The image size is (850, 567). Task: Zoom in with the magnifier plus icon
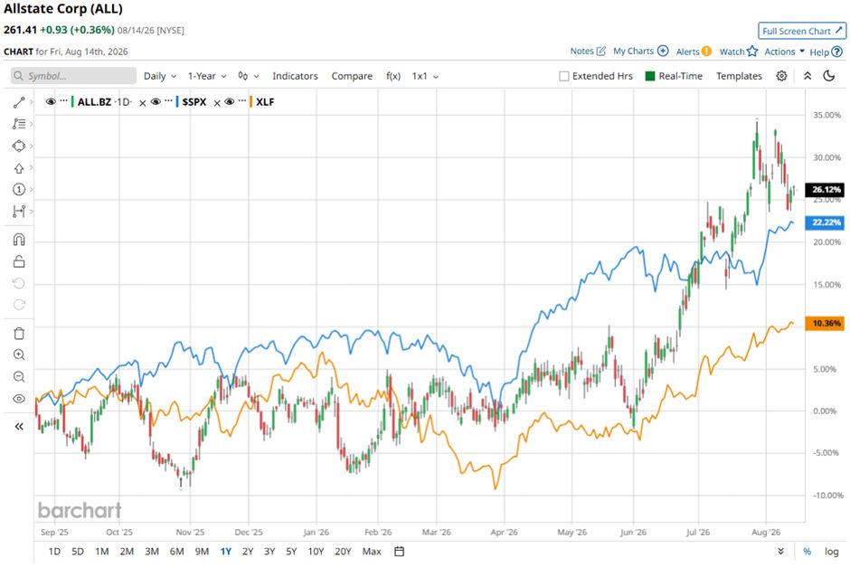point(19,355)
